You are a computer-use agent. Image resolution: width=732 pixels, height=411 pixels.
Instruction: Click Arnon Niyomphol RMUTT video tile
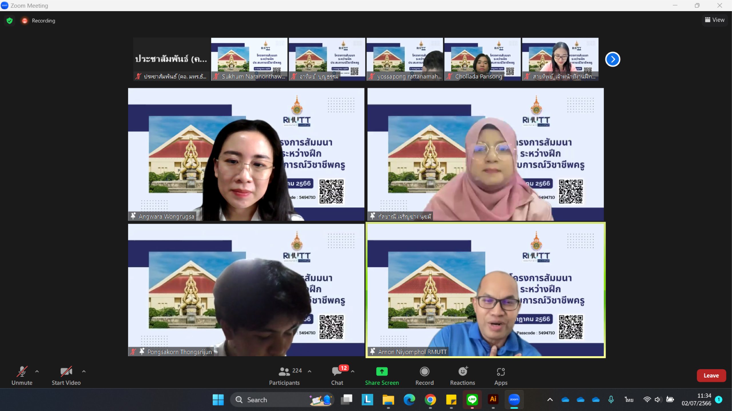[486, 290]
